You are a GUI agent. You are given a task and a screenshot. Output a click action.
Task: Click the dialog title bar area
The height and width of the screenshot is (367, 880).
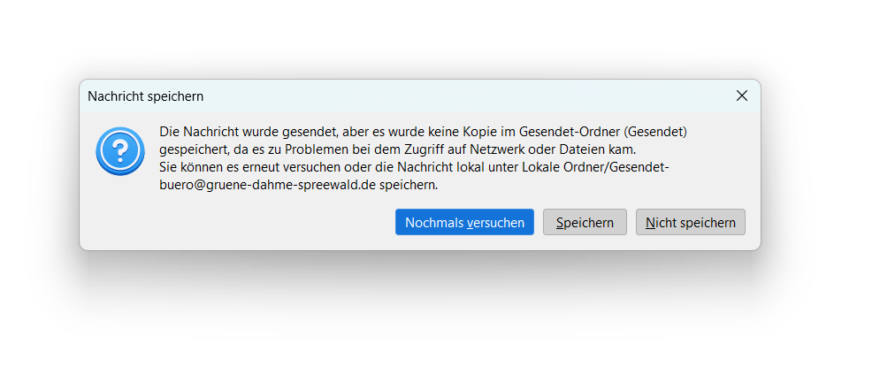[x=420, y=96]
